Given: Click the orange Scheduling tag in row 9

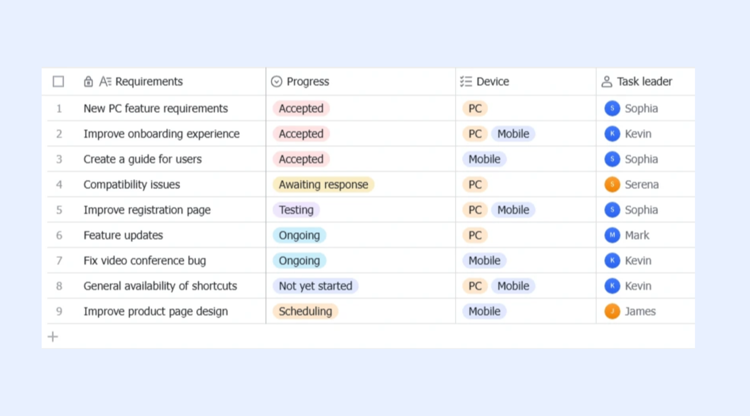Looking at the screenshot, I should pos(305,311).
